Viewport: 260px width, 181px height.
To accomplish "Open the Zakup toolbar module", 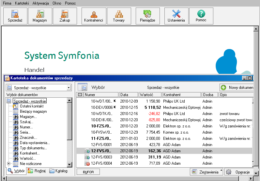I will [65, 16].
